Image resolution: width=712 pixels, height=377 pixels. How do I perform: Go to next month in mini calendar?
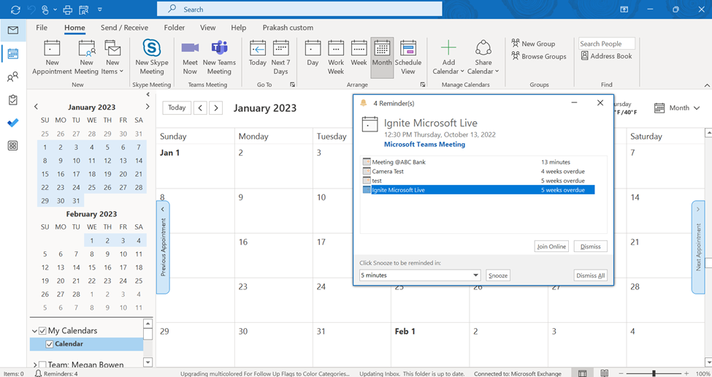(147, 107)
